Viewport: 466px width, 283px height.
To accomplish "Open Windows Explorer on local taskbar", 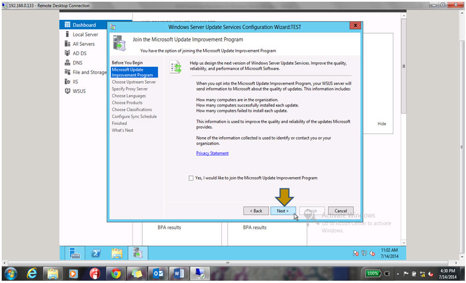I will click(x=52, y=273).
